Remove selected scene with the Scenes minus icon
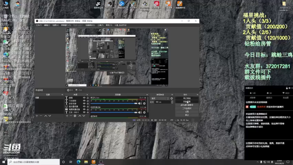The height and width of the screenshot is (165, 293). click(x=41, y=116)
